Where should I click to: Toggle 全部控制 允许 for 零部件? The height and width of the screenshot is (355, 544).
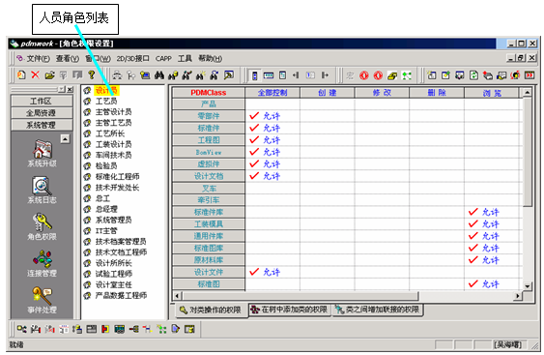tap(265, 116)
